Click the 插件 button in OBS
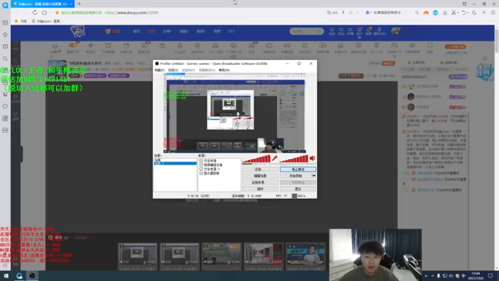 tap(260, 189)
